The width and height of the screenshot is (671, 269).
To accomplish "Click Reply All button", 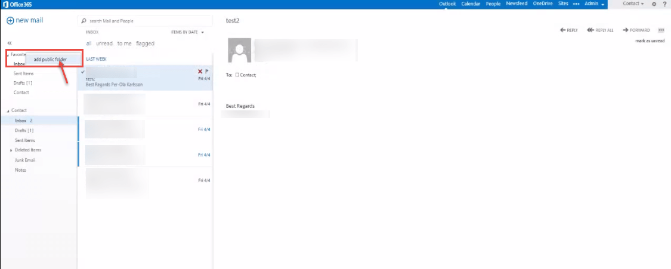I will (x=600, y=30).
